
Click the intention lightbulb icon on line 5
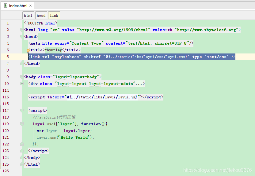pyautogui.click(x=28, y=51)
